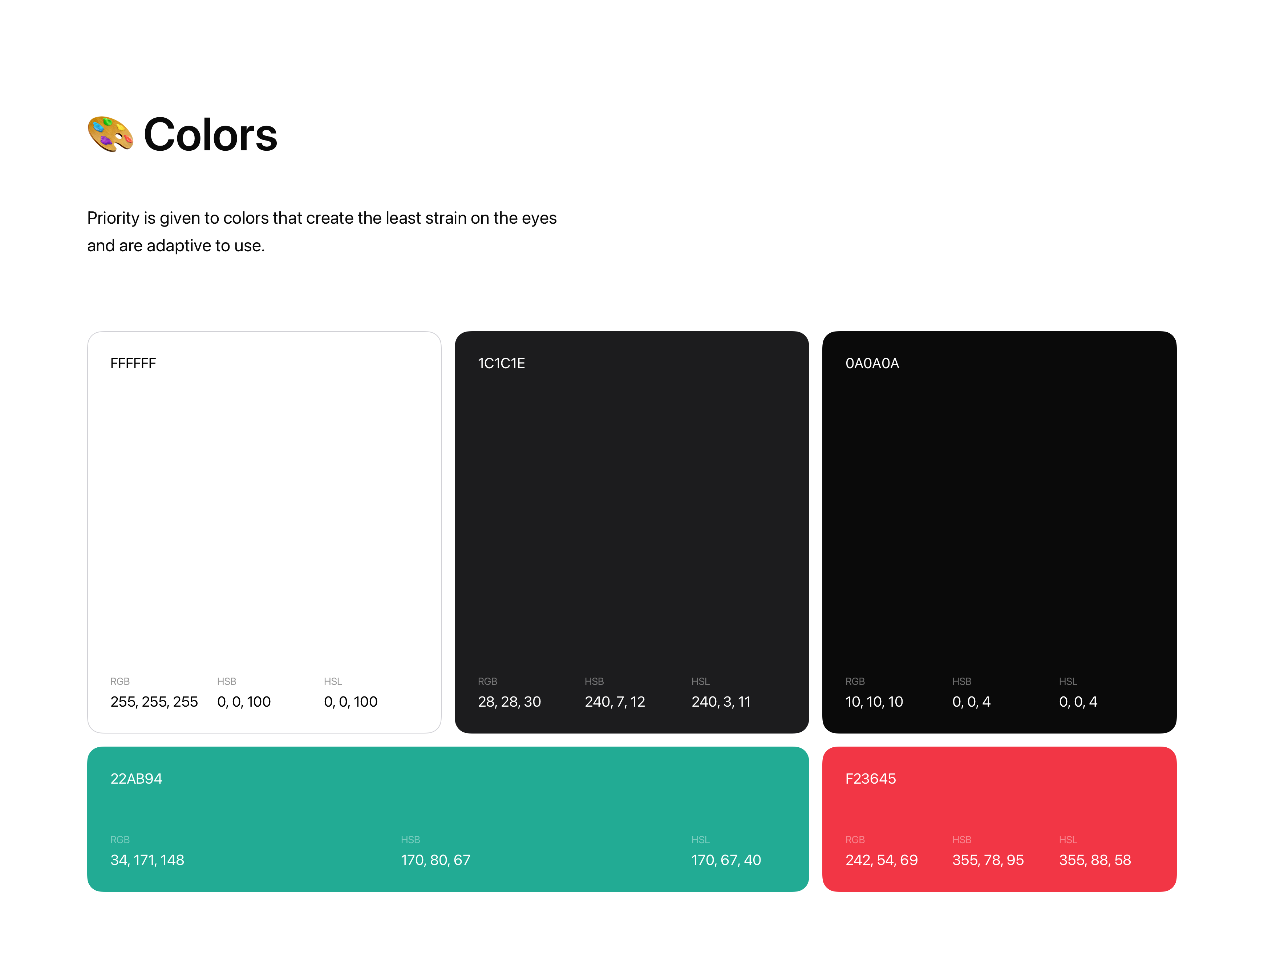Click the 22AB94 hex code text
Screen dimensions: 1264x979
(x=136, y=779)
